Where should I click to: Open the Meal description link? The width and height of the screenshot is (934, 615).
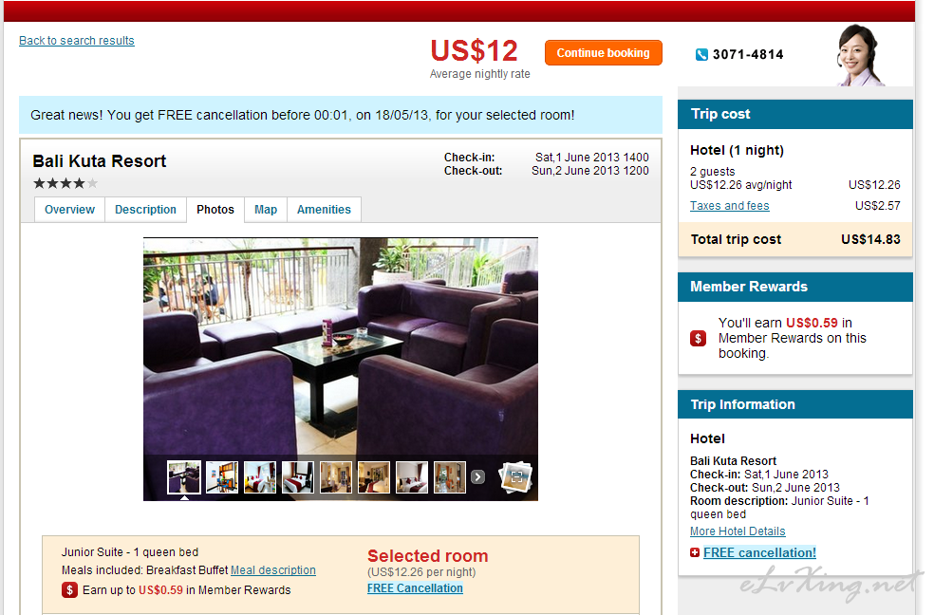pos(272,569)
